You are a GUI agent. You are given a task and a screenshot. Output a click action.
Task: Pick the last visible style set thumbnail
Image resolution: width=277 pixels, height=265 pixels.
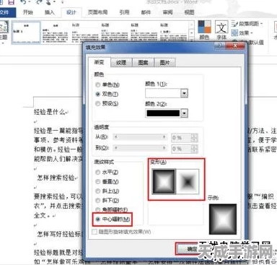(173, 32)
